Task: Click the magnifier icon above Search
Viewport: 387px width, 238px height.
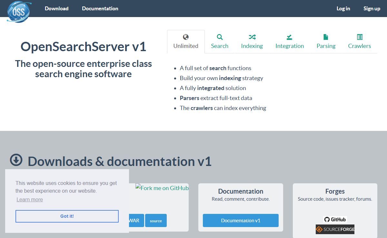Action: pyautogui.click(x=220, y=37)
